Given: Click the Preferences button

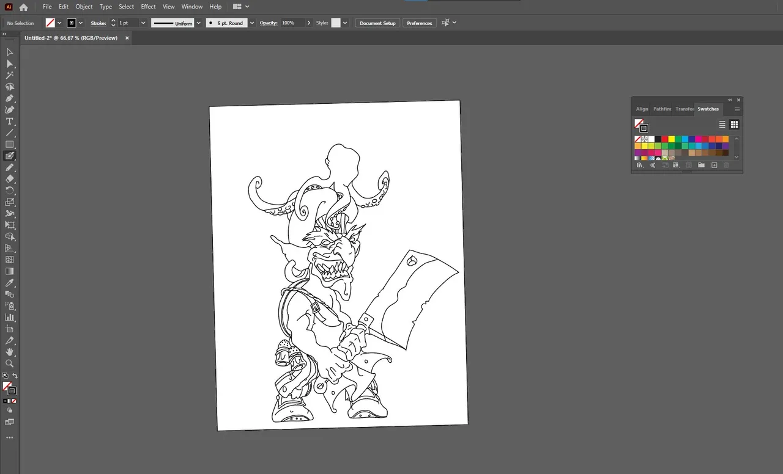Looking at the screenshot, I should click(420, 23).
